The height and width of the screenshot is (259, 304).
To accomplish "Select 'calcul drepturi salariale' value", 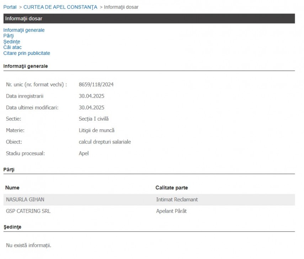I will 105,142.
